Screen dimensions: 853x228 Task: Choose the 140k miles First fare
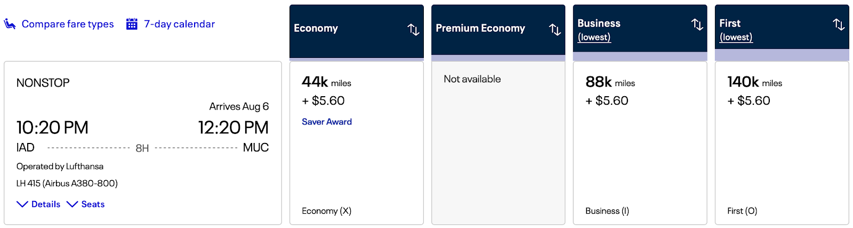782,143
